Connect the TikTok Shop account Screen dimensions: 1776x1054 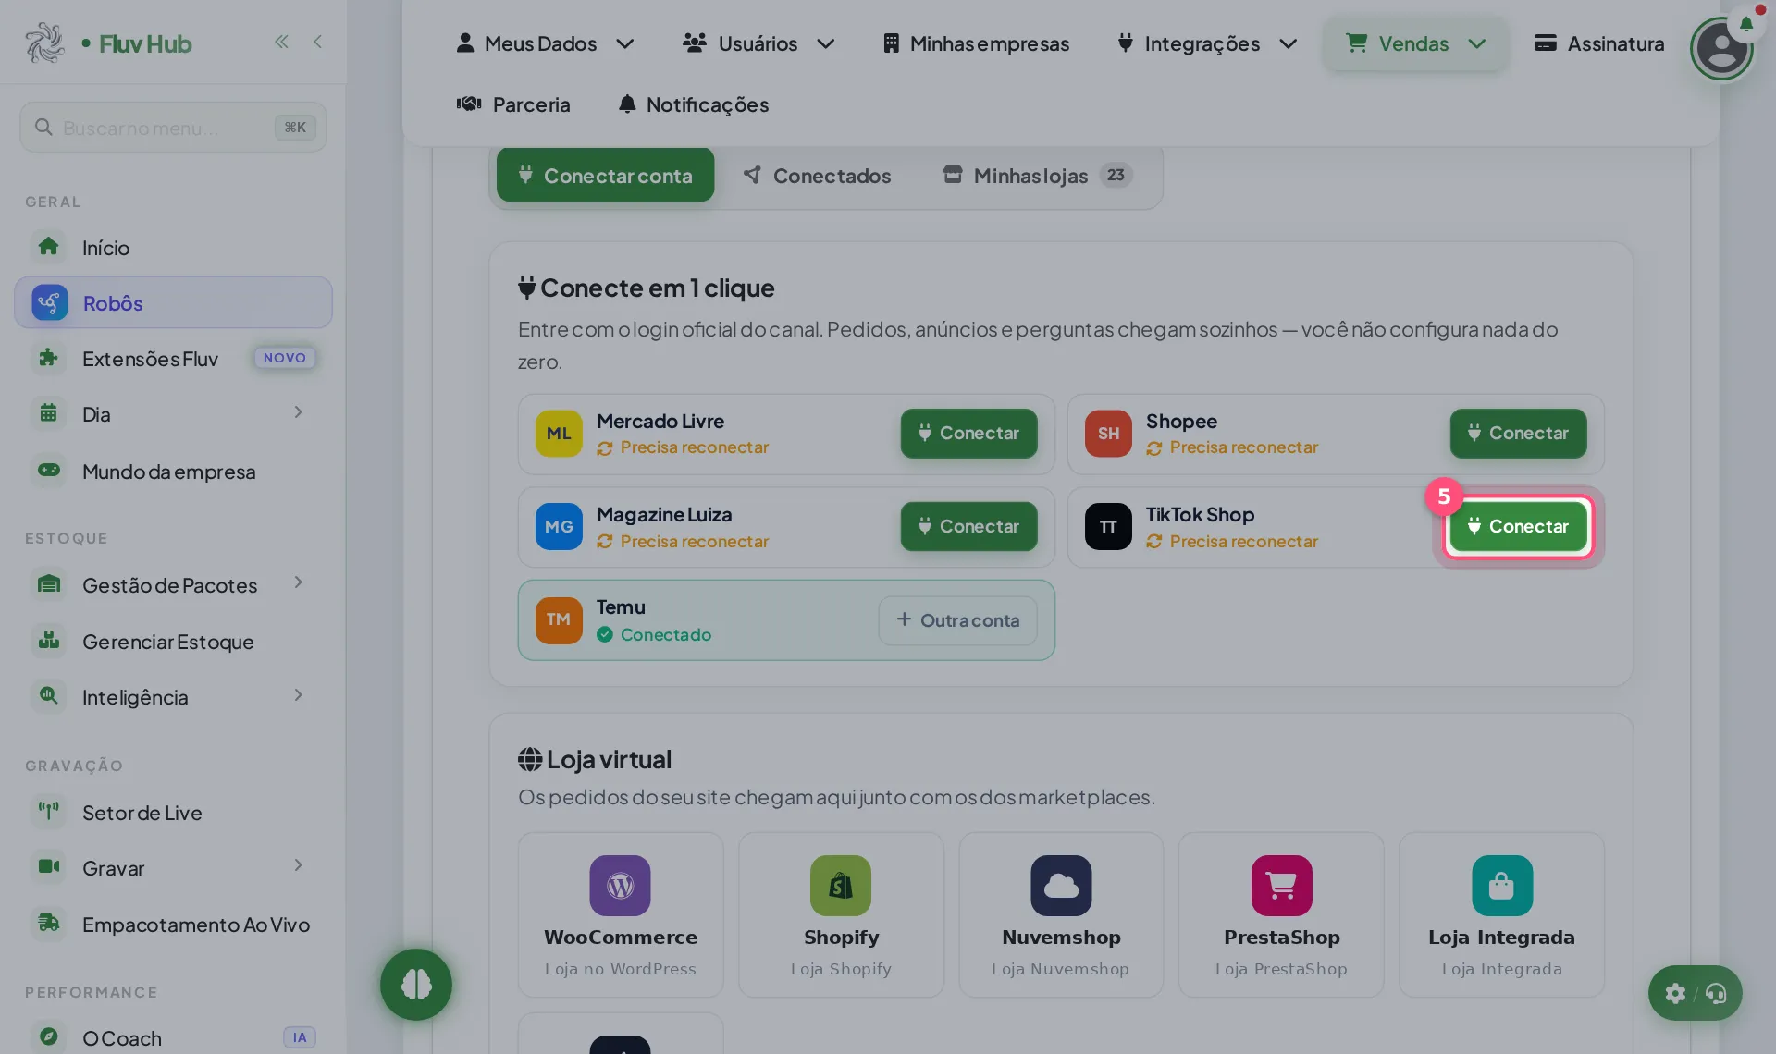point(1518,526)
